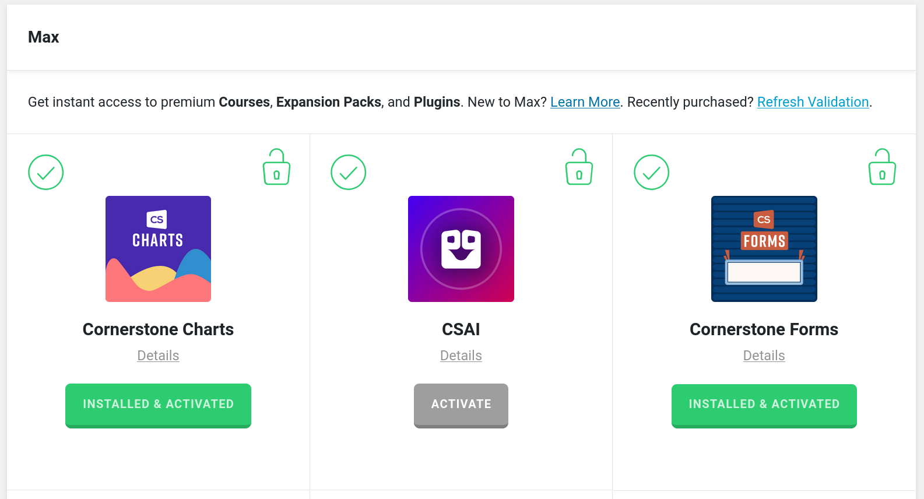The image size is (924, 499).
Task: Click the unlock padlock icon in Cornerstone Charts card
Action: [x=276, y=167]
